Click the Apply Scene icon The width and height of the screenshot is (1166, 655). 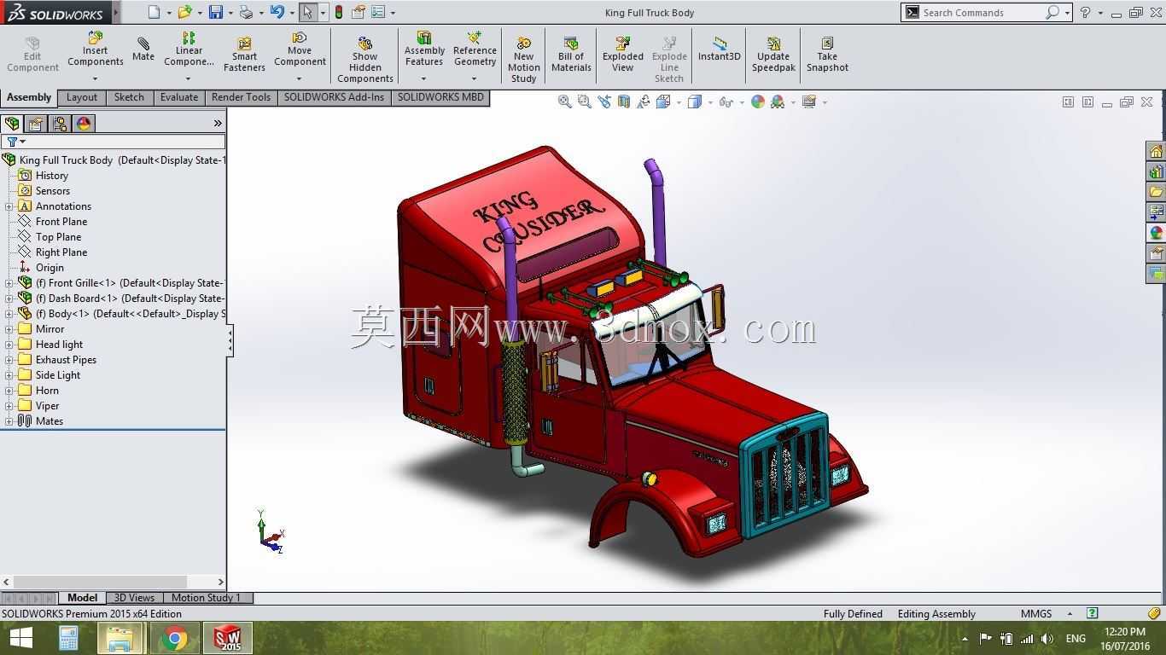click(778, 101)
